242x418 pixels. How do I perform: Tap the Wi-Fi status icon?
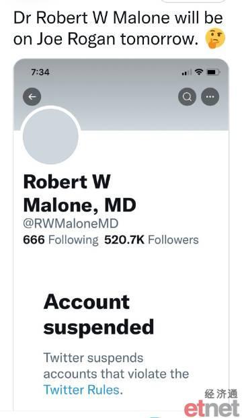point(199,72)
